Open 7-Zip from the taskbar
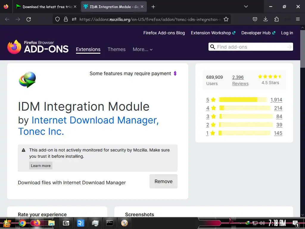This screenshot has width=305, height=229. tap(66, 223)
